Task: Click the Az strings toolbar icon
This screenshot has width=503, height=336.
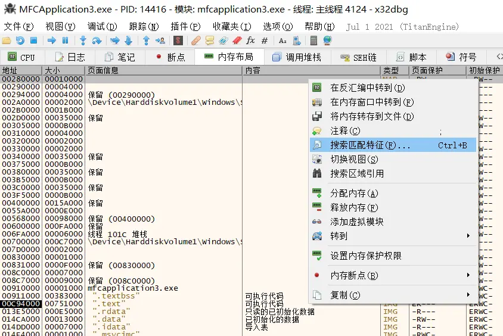Action: 282,41
